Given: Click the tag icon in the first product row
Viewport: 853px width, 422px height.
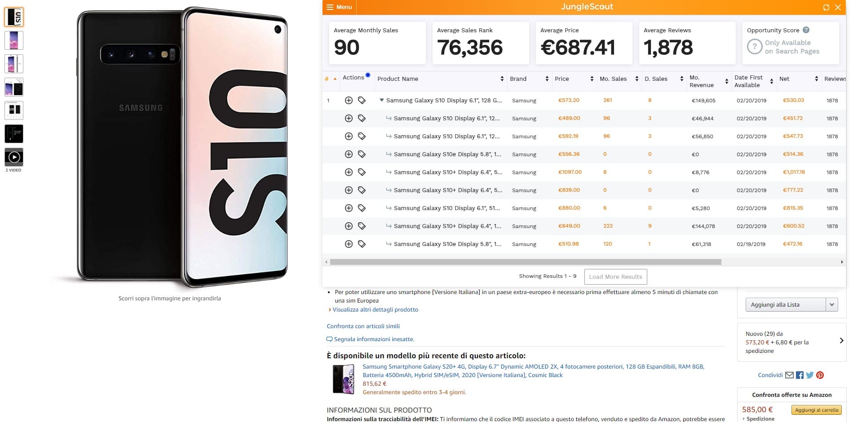Looking at the screenshot, I should coord(362,101).
